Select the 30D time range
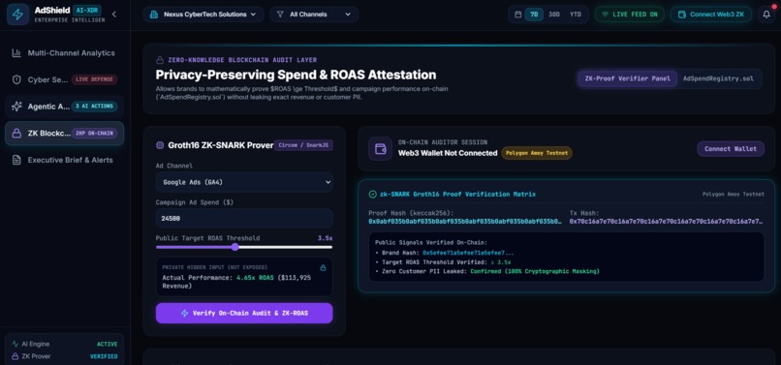Viewport: 781px width, 365px height. [x=554, y=15]
